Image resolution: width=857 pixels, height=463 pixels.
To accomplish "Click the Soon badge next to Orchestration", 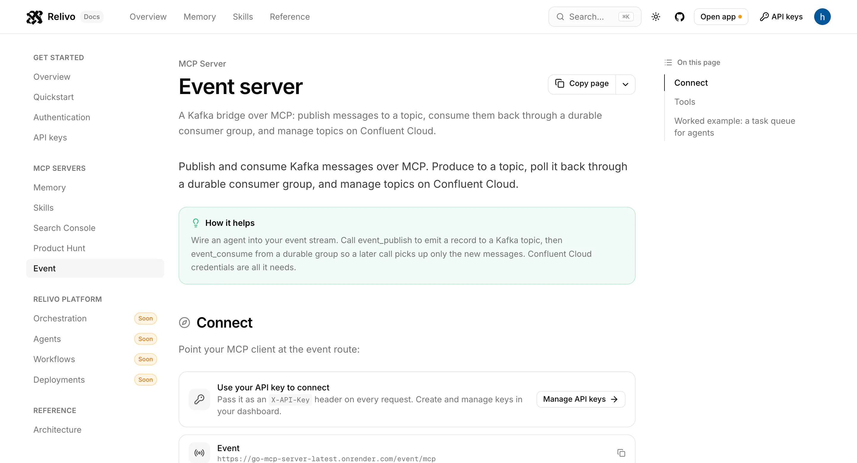I will [146, 319].
